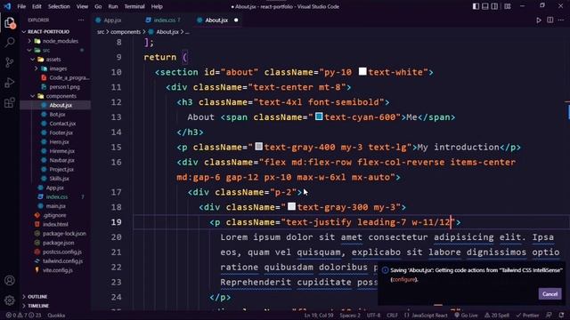Open the Edit menu
Viewport: 570px width, 320px height.
point(37,6)
